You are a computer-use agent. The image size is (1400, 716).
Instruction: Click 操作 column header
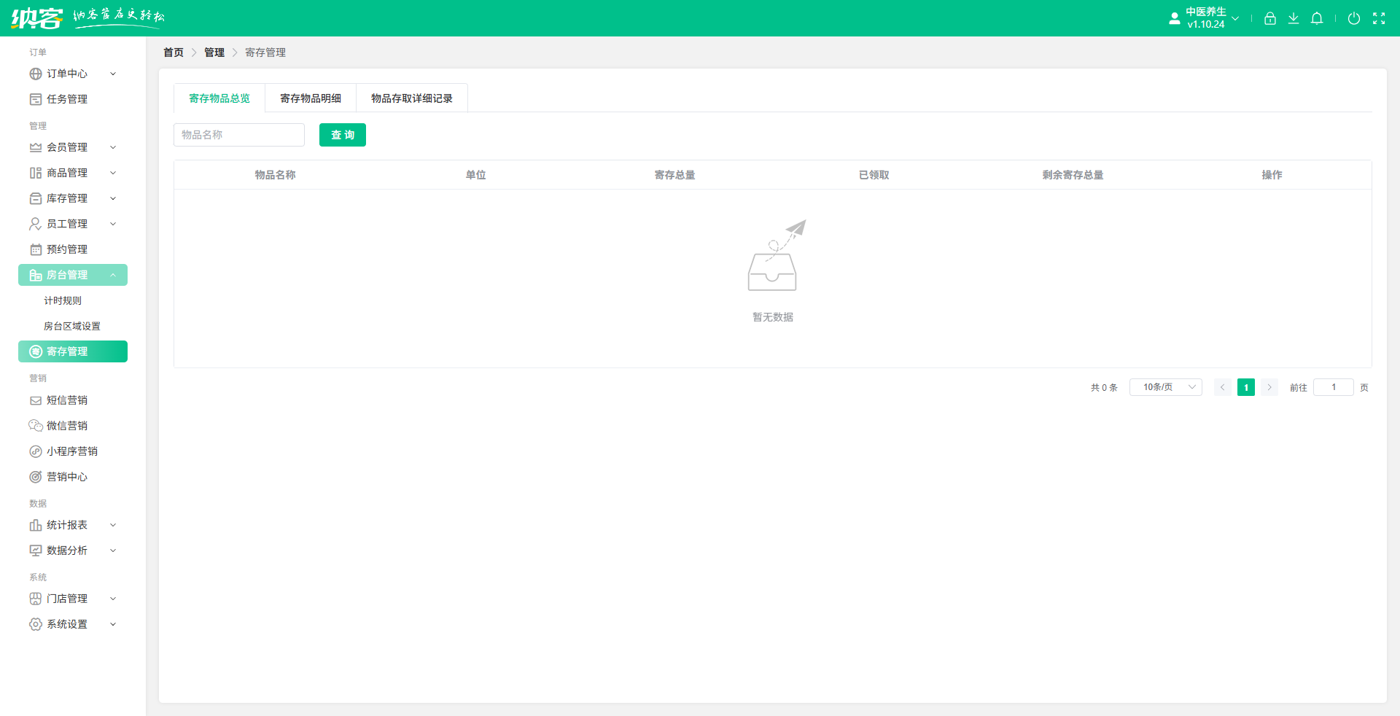[1272, 175]
